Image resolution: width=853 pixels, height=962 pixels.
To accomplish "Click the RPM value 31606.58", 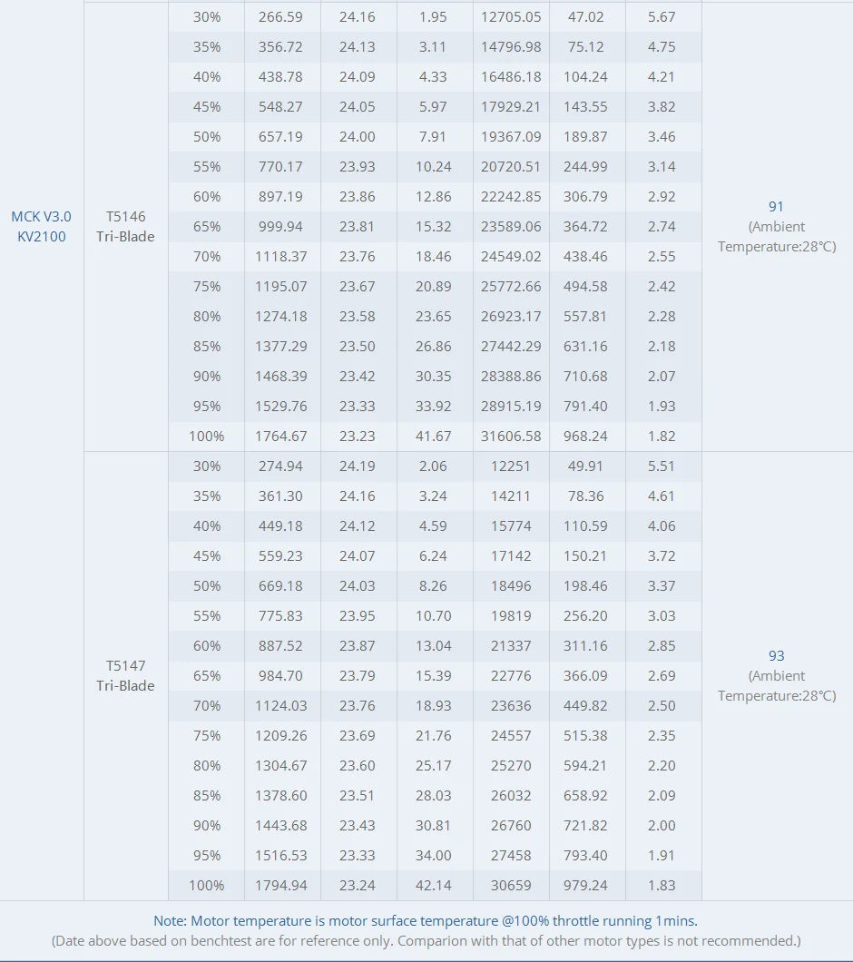I will pyautogui.click(x=511, y=436).
